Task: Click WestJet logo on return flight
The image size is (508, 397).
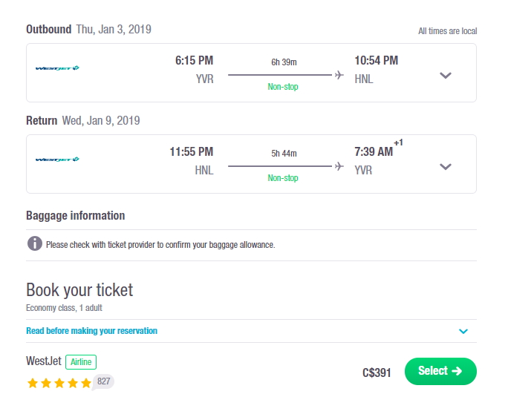Action: [57, 160]
